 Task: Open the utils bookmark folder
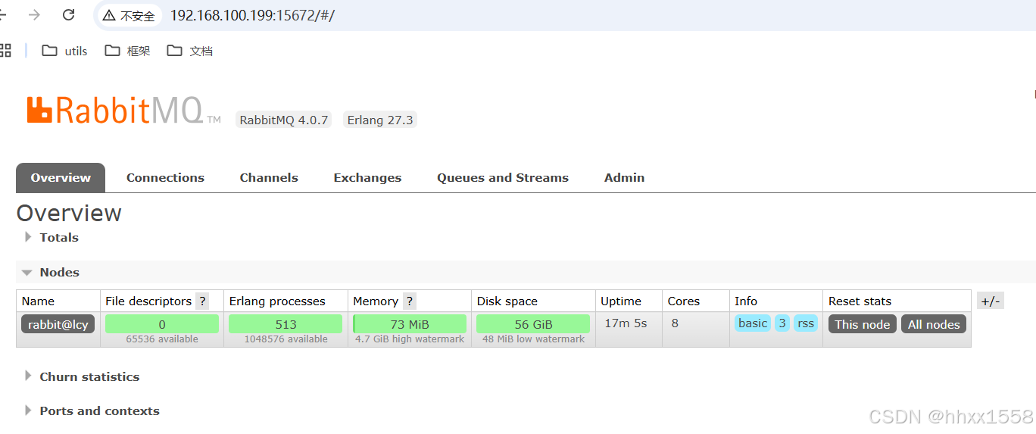[x=64, y=51]
